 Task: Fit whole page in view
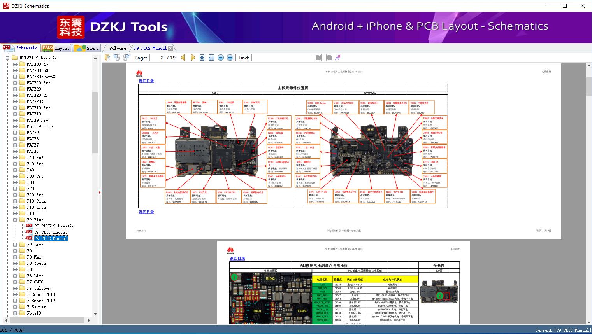pos(211,58)
